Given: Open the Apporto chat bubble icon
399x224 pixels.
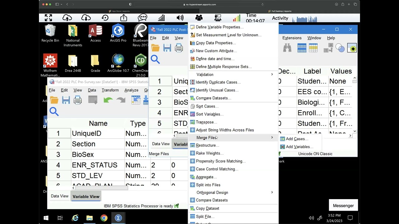Looking at the screenshot, I should click(142, 18).
